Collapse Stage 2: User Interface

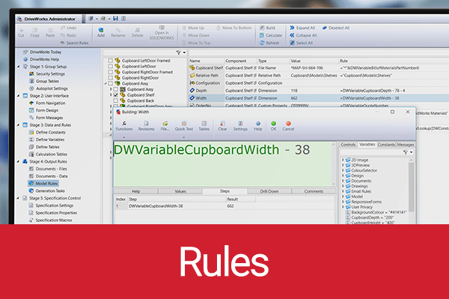point(19,96)
